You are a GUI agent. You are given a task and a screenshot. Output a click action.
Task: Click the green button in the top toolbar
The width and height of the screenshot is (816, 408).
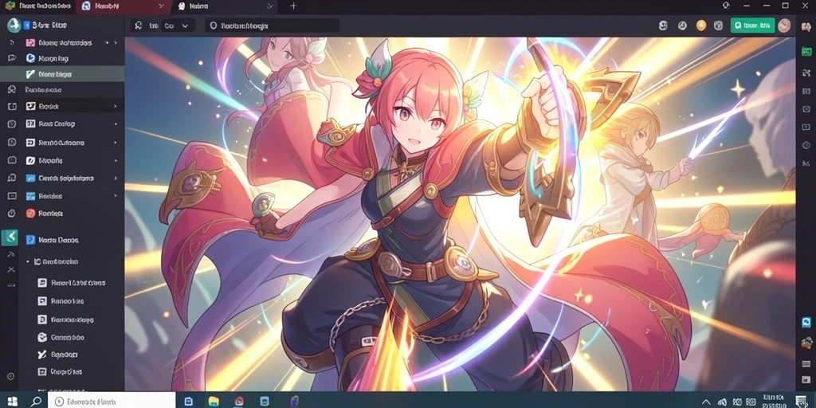point(752,25)
